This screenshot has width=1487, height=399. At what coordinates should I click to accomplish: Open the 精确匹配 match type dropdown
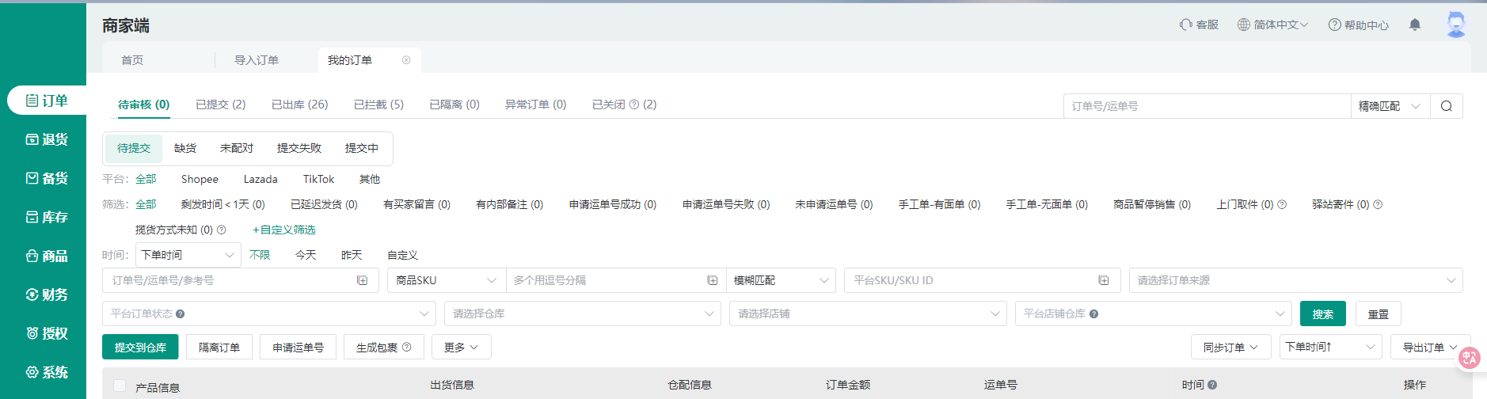click(1390, 106)
